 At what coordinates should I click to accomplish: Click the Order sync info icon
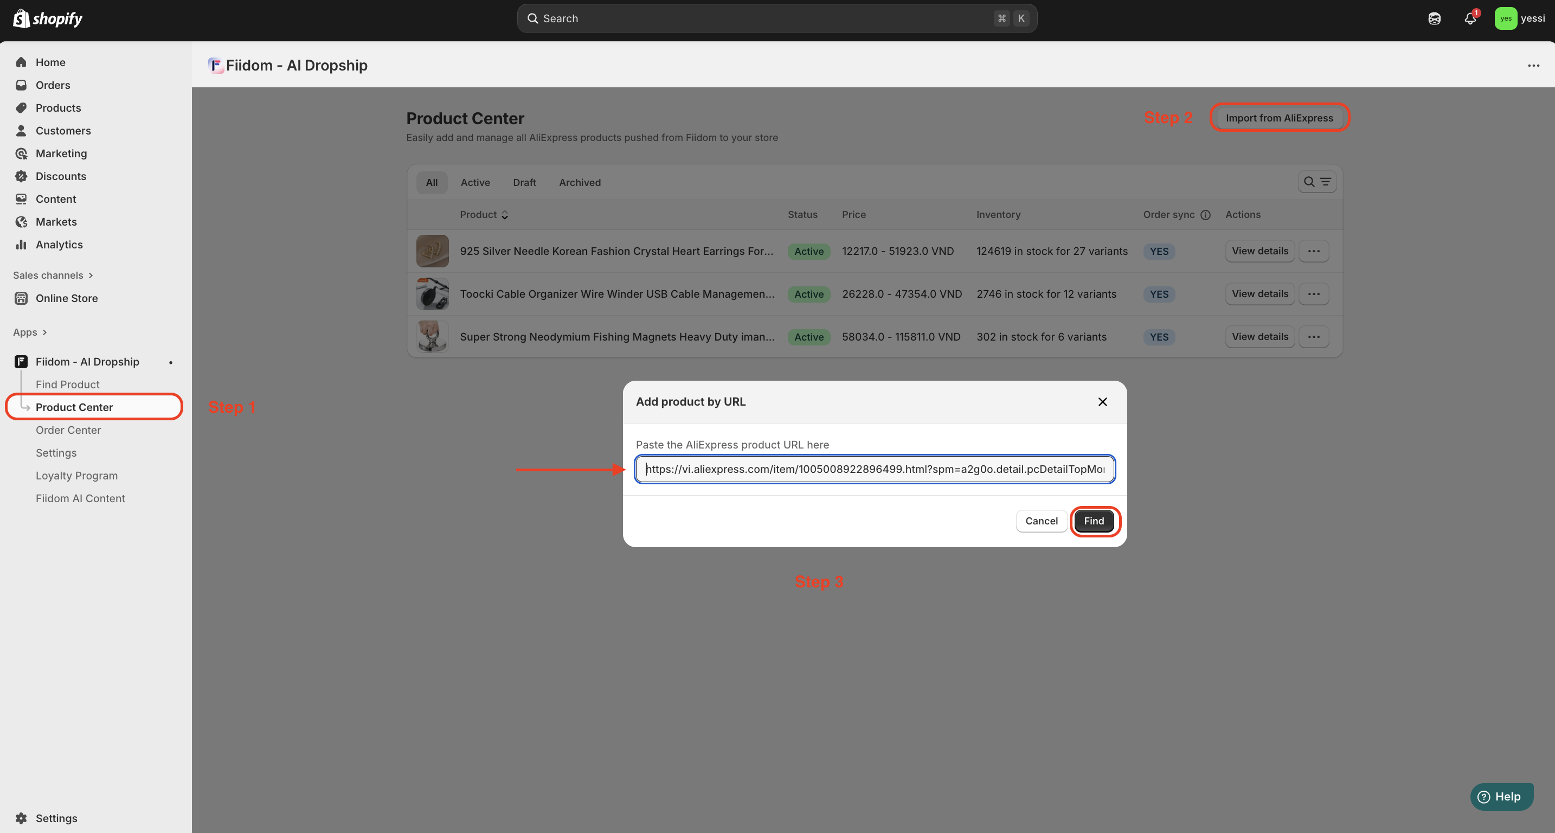click(x=1205, y=215)
